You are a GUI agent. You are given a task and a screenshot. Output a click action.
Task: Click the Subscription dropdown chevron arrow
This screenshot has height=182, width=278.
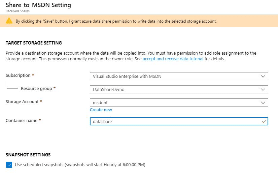point(263,77)
